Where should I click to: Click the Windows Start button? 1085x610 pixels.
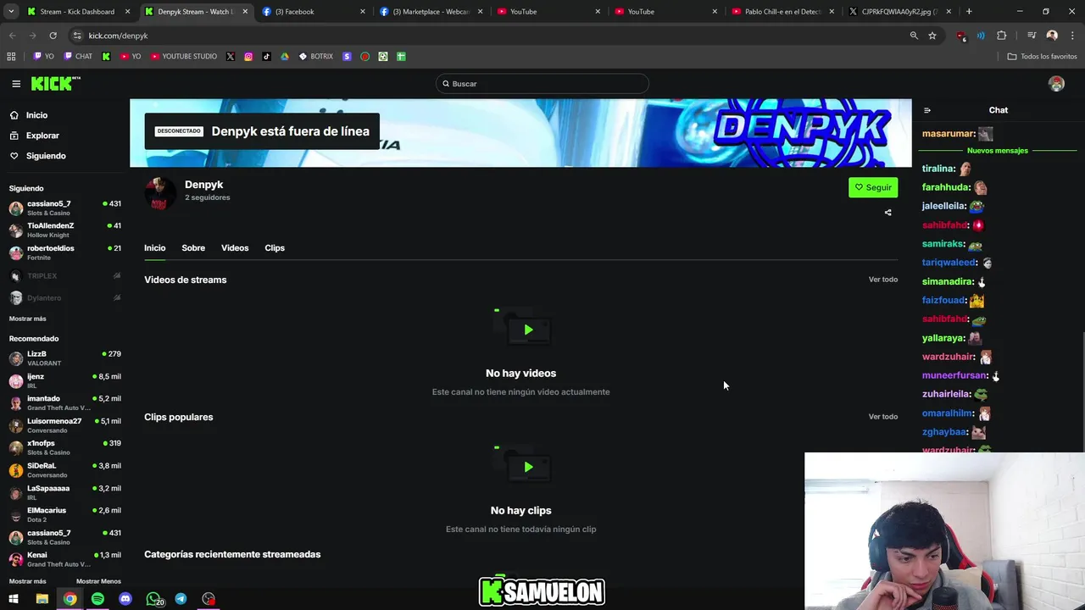14,599
